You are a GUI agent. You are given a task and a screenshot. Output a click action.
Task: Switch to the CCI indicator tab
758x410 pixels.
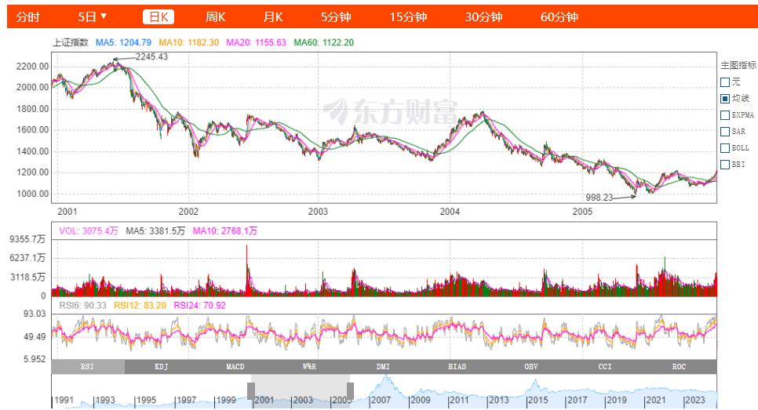(x=605, y=367)
